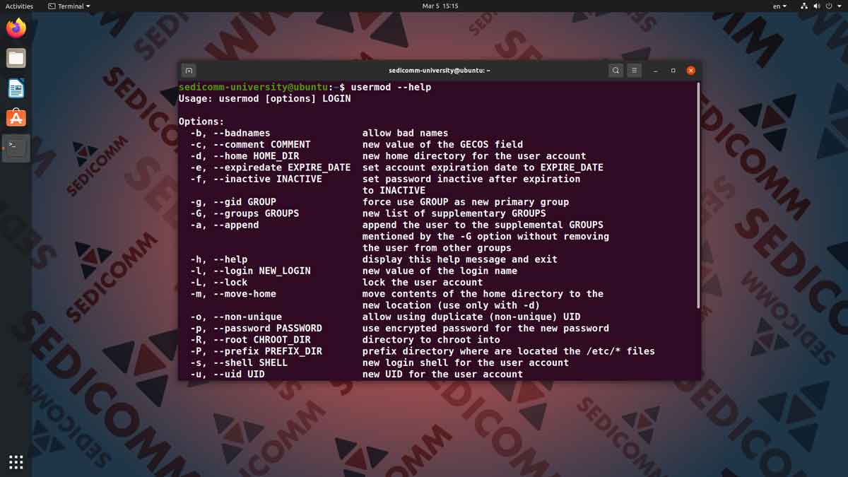Open the Show Applications grid
Image resolution: width=848 pixels, height=477 pixels.
click(16, 461)
